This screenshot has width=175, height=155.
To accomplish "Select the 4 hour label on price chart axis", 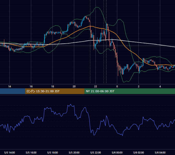I will [160, 87].
